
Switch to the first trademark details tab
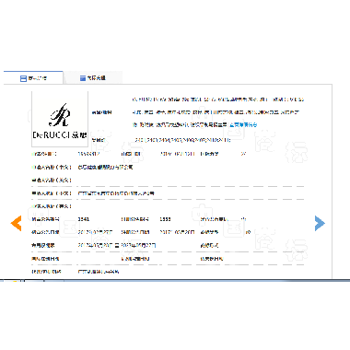33,78
